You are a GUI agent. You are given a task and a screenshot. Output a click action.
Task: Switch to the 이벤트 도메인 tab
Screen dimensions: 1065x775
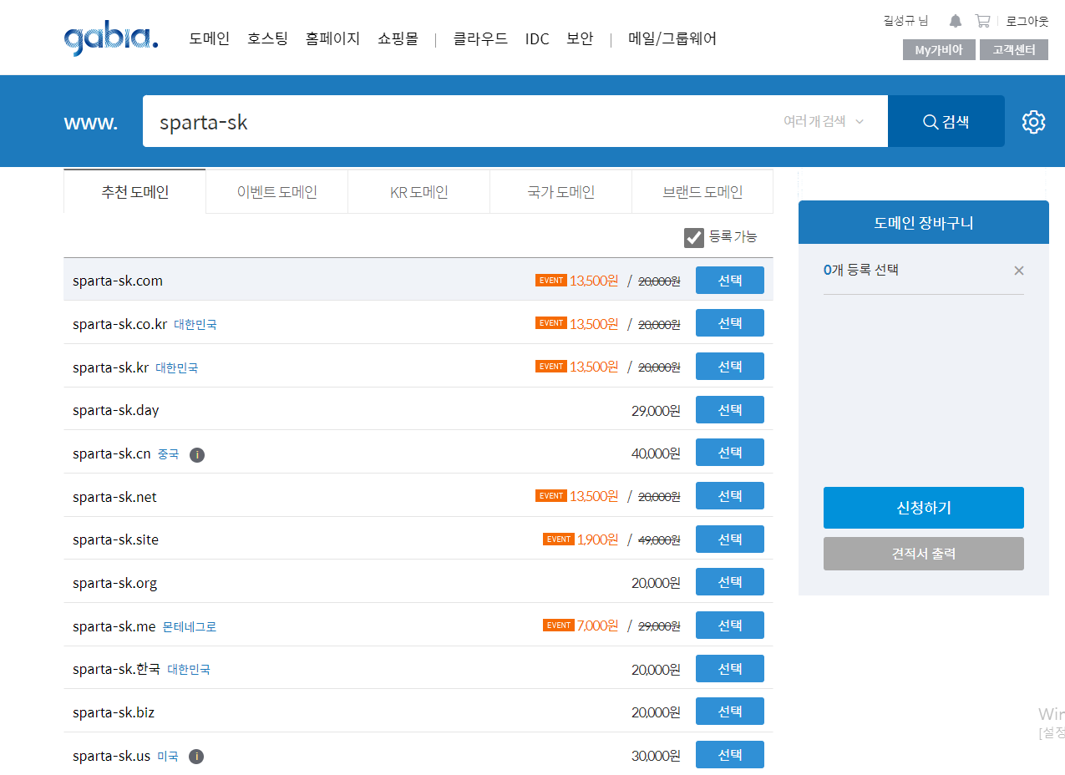click(277, 191)
